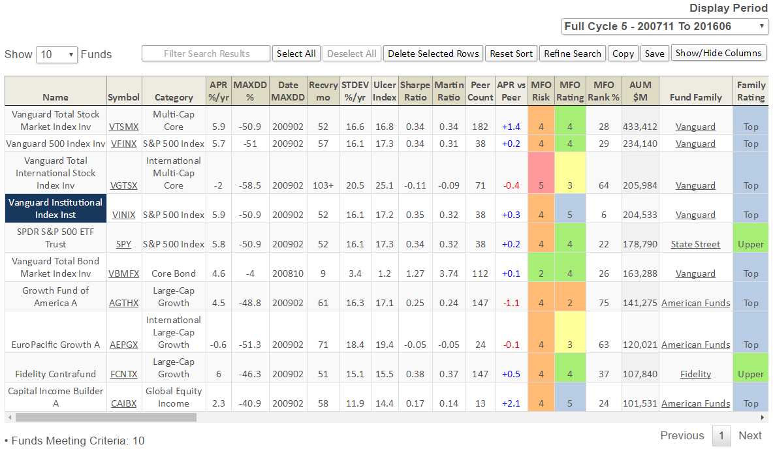This screenshot has width=773, height=451.
Task: Open the Display Period dropdown
Action: click(x=665, y=27)
